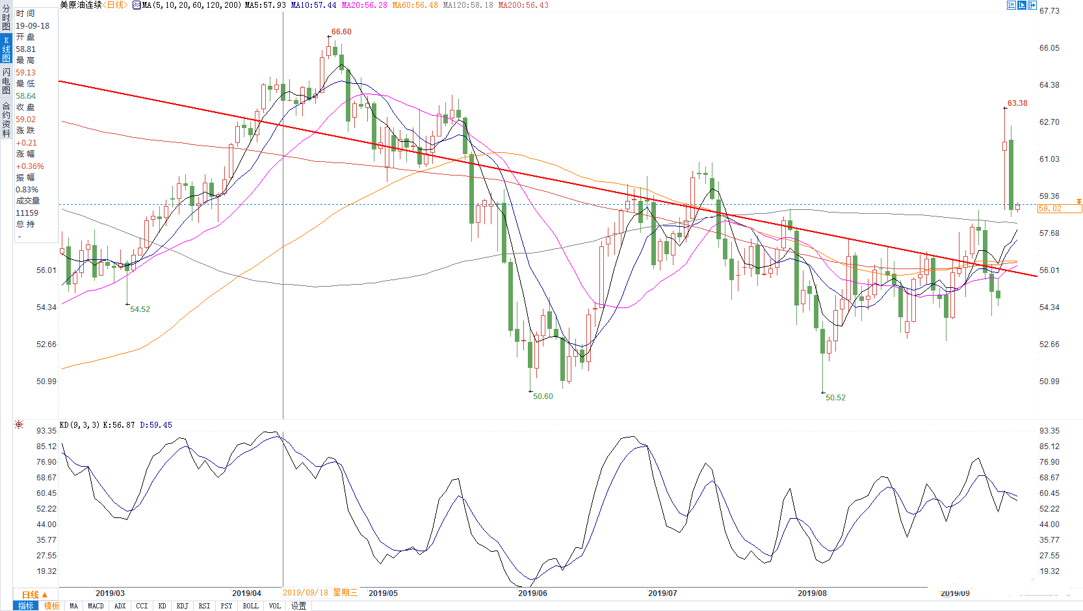Click the 50.60 low price label
Screen dimensions: 1083x611
(x=543, y=396)
